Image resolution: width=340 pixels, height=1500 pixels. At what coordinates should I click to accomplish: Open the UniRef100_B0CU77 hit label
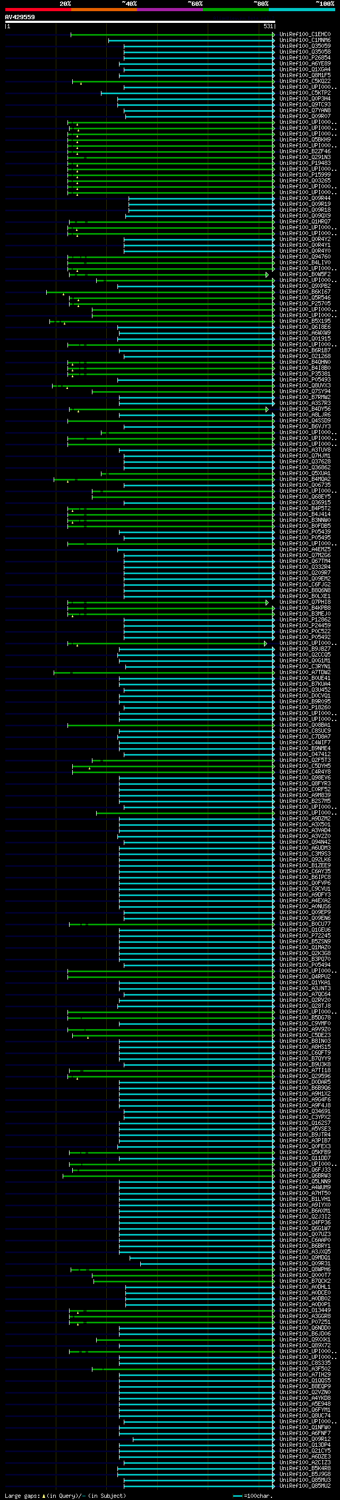pos(304,924)
